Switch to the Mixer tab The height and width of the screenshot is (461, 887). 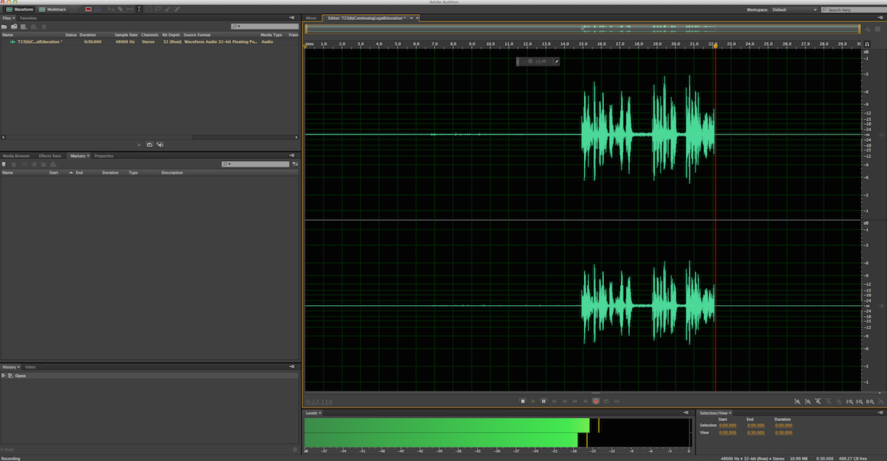[311, 18]
